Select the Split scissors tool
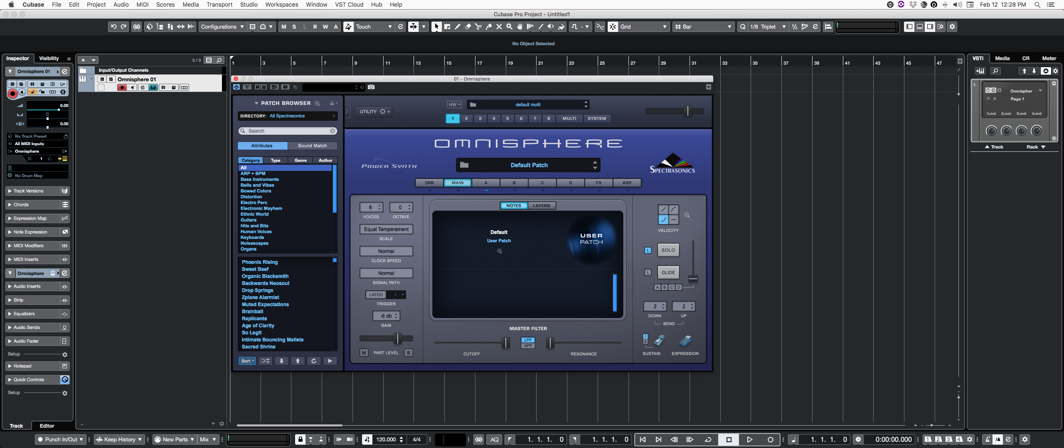Image resolution: width=1064 pixels, height=448 pixels. click(478, 27)
